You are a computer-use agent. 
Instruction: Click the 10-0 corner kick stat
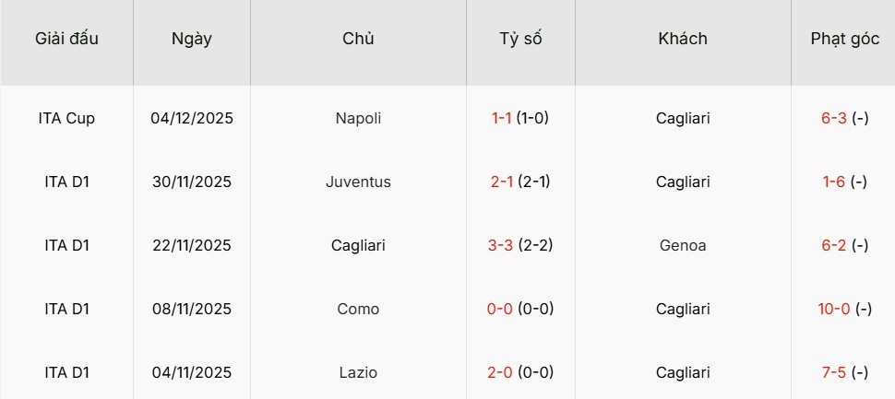(x=833, y=309)
